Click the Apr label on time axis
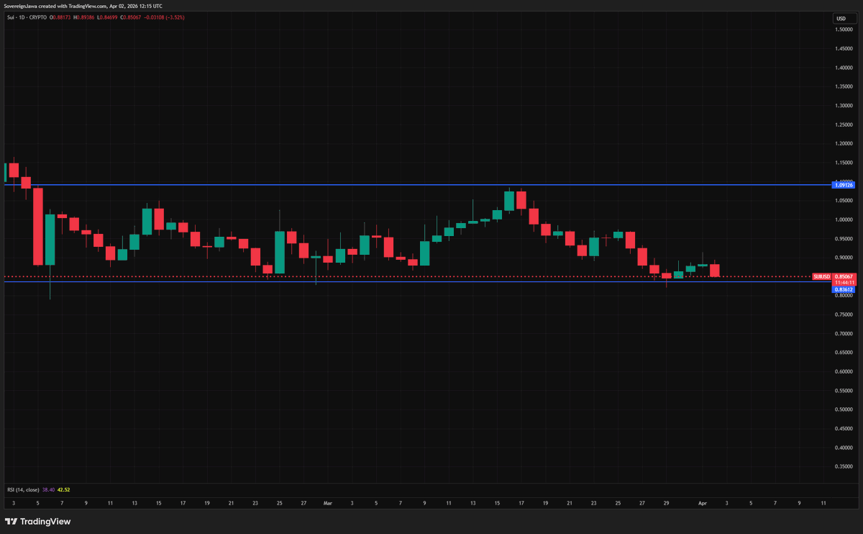The width and height of the screenshot is (863, 534). click(x=703, y=504)
